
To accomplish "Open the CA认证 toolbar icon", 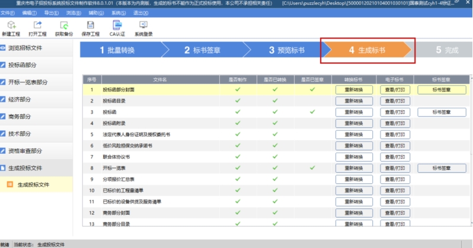I will point(117,27).
